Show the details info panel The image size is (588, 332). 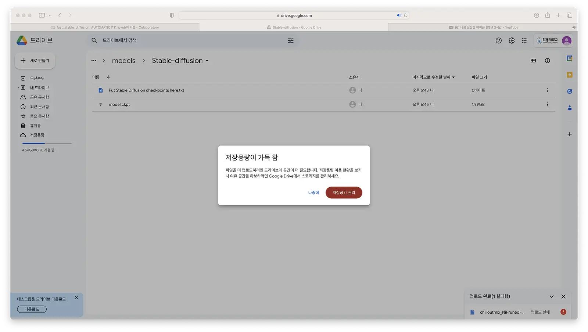click(547, 61)
